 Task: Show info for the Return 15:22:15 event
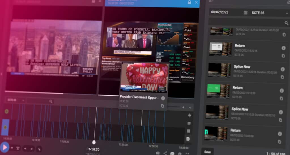283,48
